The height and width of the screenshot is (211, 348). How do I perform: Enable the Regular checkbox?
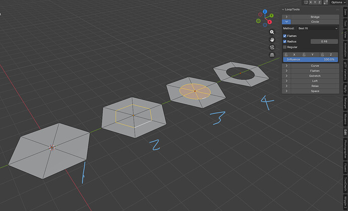pos(285,47)
